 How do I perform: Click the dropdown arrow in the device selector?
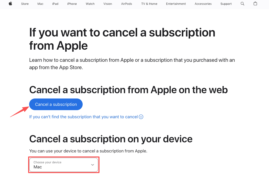pyautogui.click(x=93, y=165)
